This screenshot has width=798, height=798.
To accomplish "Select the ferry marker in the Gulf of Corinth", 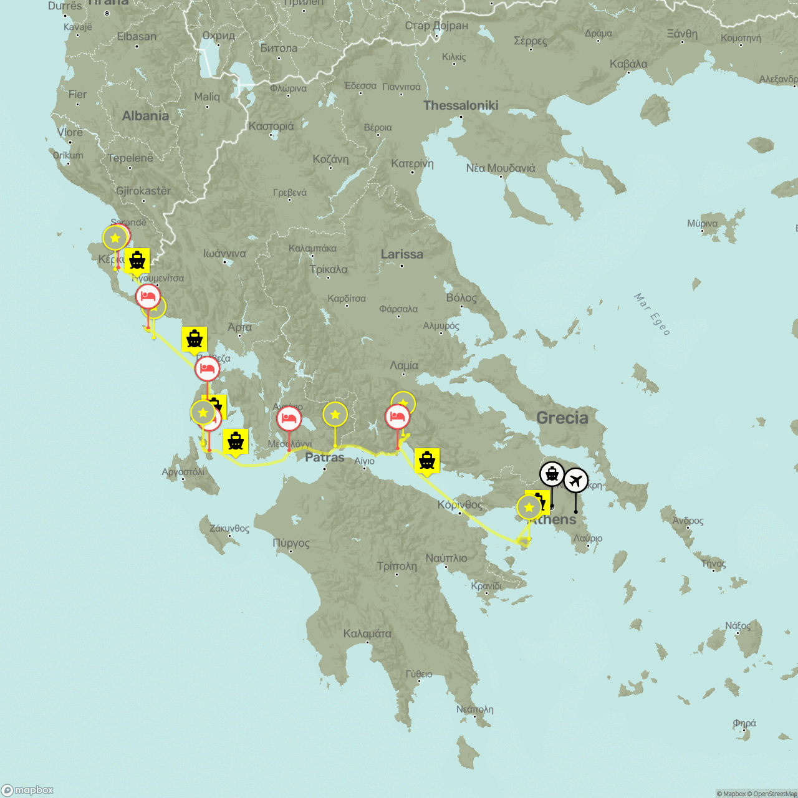I will pyautogui.click(x=427, y=461).
